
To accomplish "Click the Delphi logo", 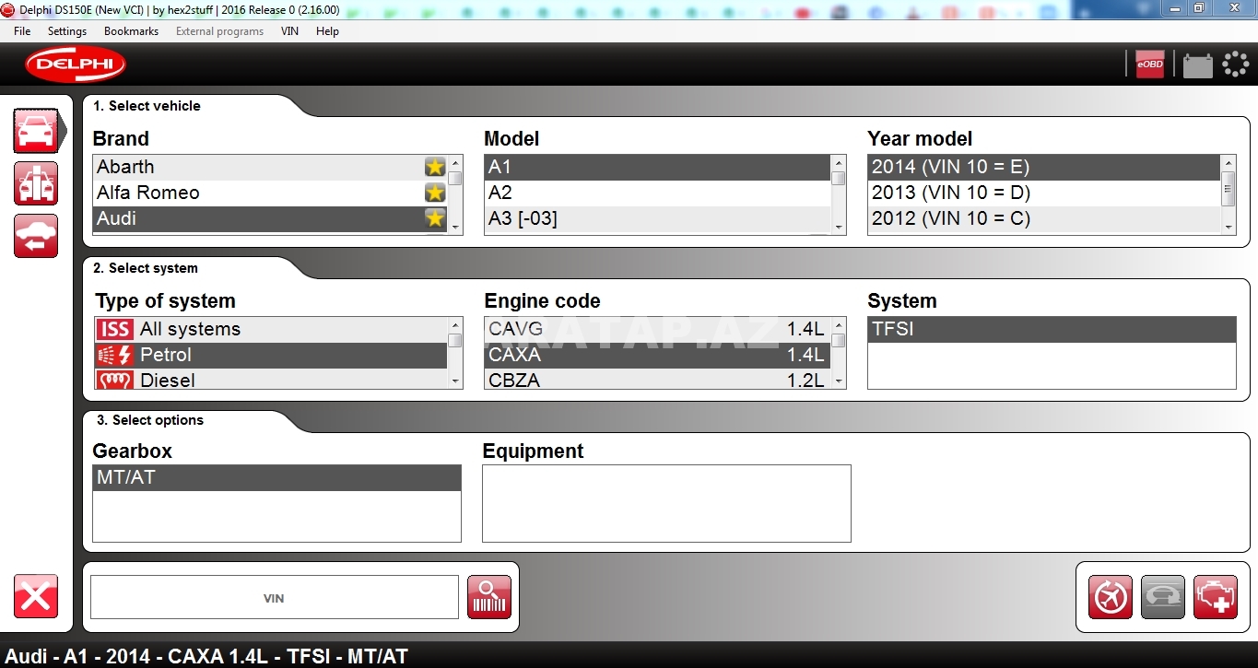I will 76,64.
